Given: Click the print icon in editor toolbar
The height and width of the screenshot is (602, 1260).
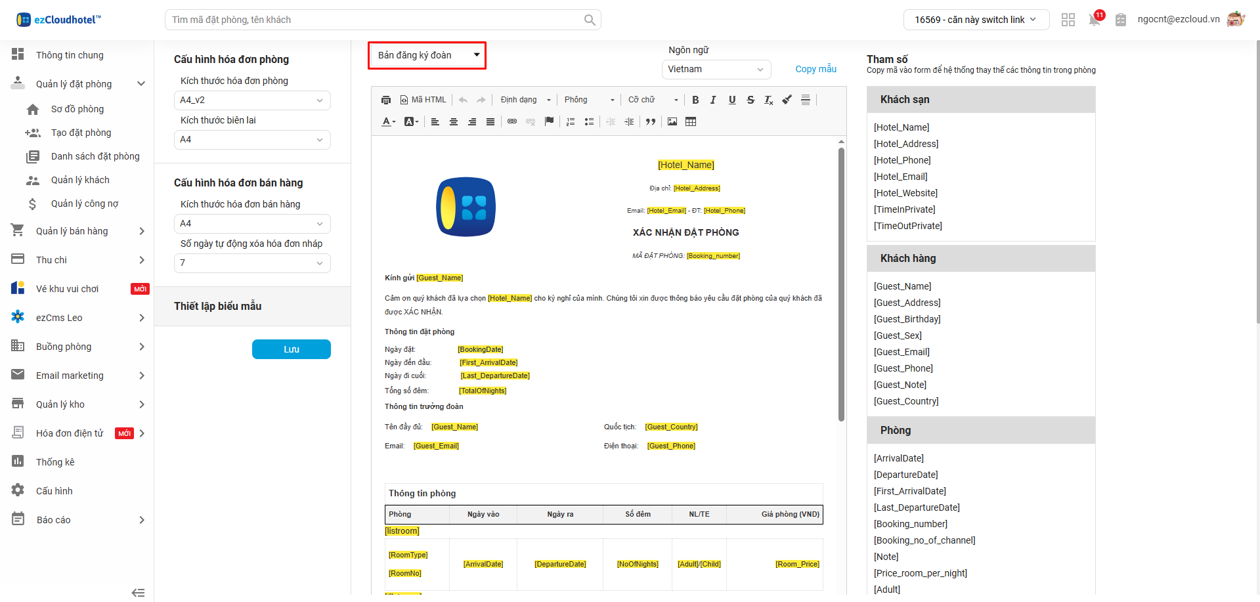Looking at the screenshot, I should click(386, 100).
